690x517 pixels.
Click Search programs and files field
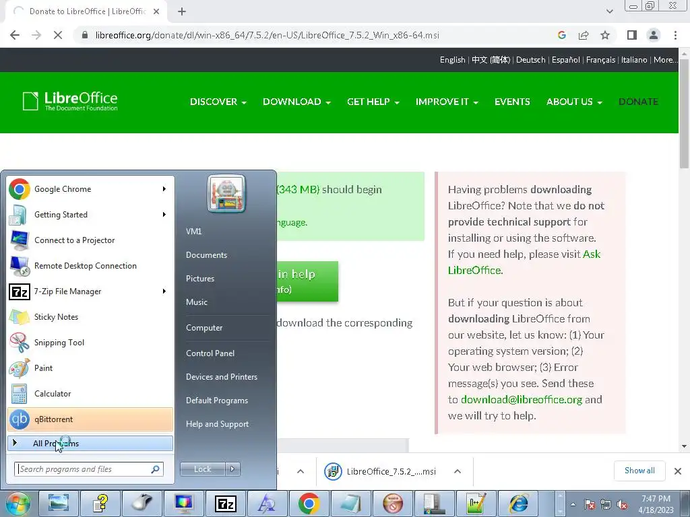[x=88, y=469]
